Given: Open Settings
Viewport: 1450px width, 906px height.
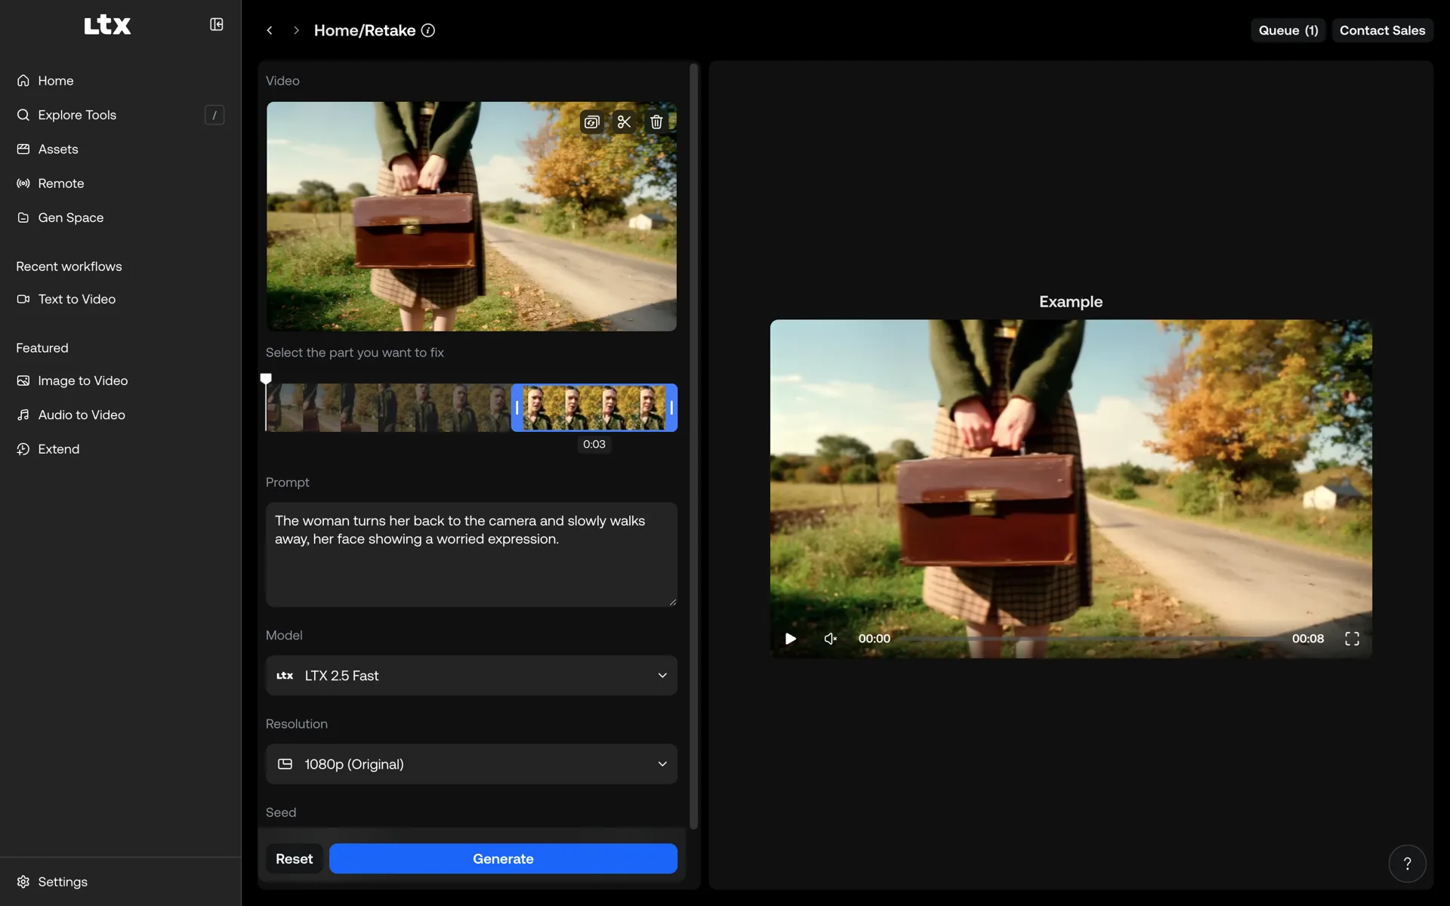Looking at the screenshot, I should [121, 882].
